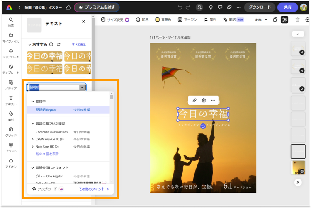
Task: Click 他の11個を表示 link
Action: click(47, 154)
